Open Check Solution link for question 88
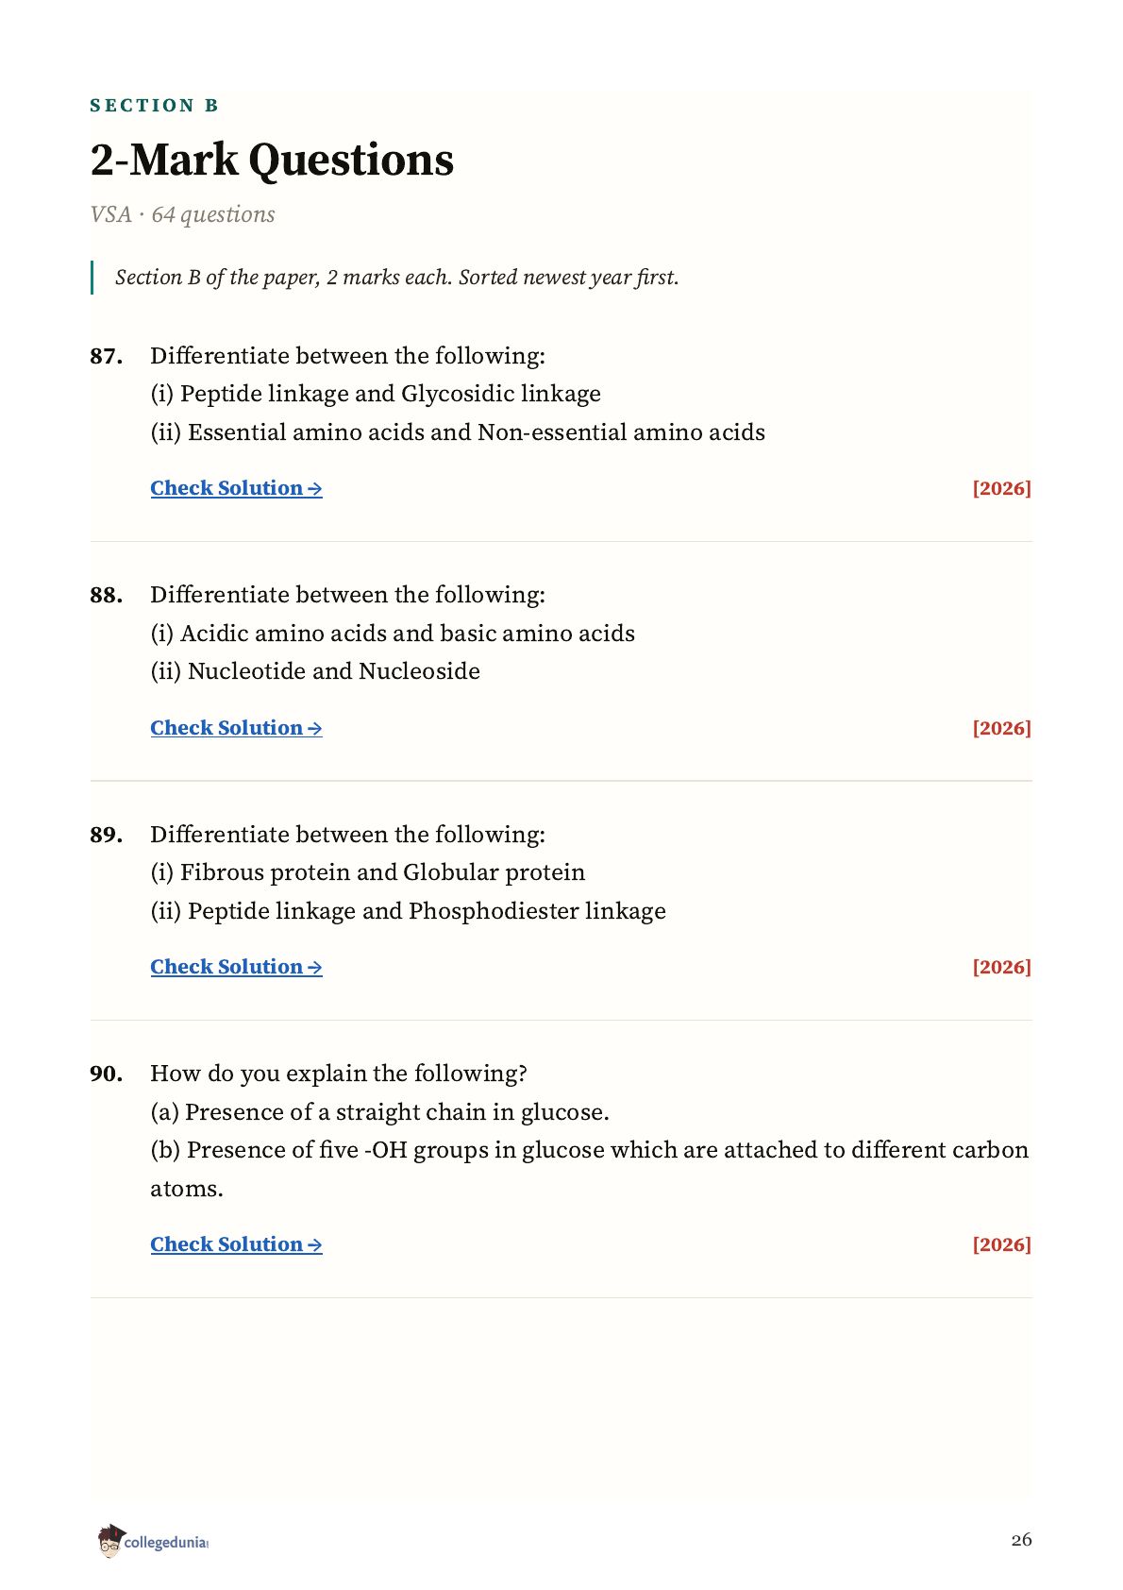The image size is (1123, 1590). [x=236, y=728]
